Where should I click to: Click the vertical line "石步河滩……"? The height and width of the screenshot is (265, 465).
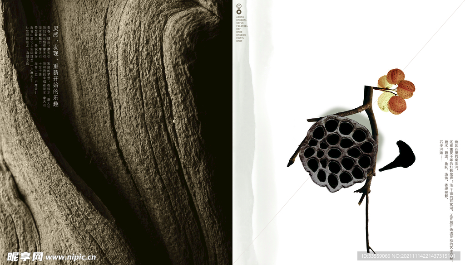coord(441,151)
